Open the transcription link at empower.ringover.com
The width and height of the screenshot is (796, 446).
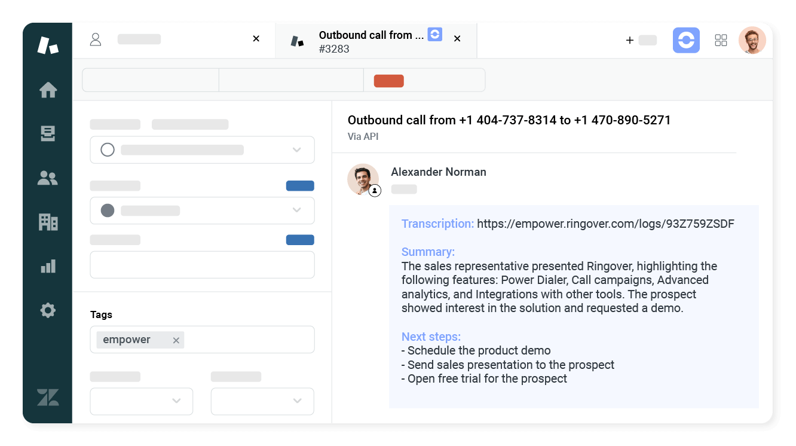(x=605, y=224)
